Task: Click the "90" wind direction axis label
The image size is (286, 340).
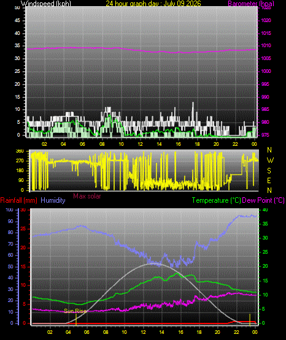Action: [21, 180]
